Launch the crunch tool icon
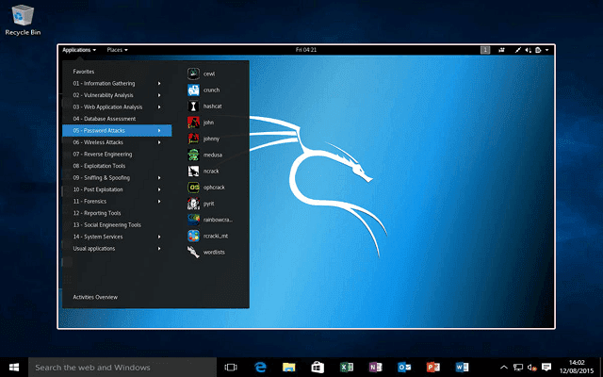Viewport: 603px width, 377px height. click(x=193, y=90)
